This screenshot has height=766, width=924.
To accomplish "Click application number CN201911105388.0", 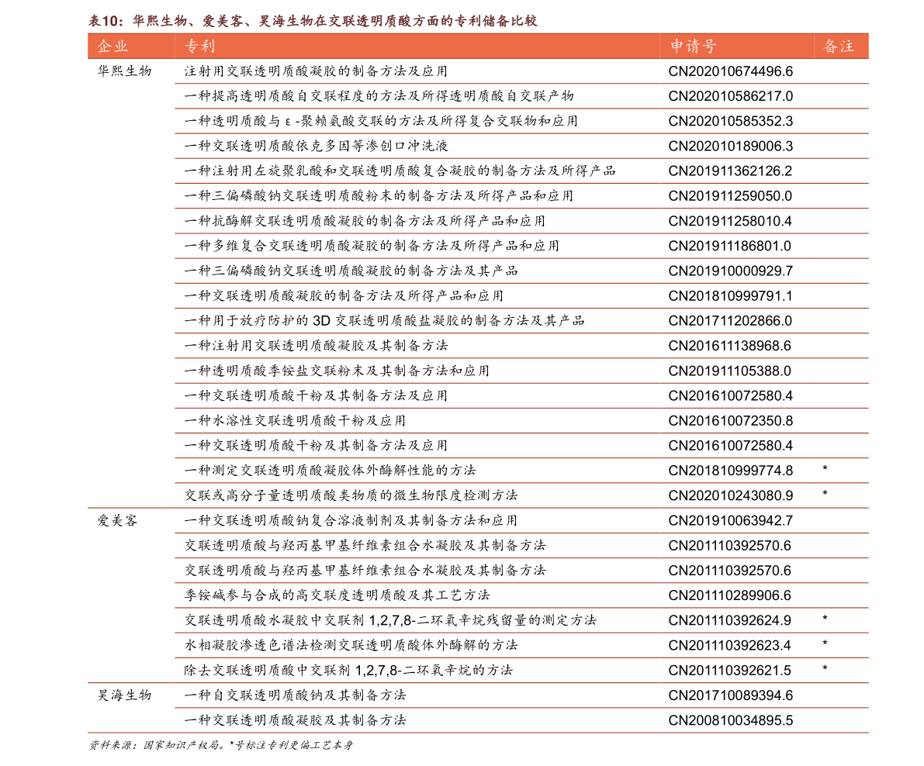I will click(x=730, y=371).
